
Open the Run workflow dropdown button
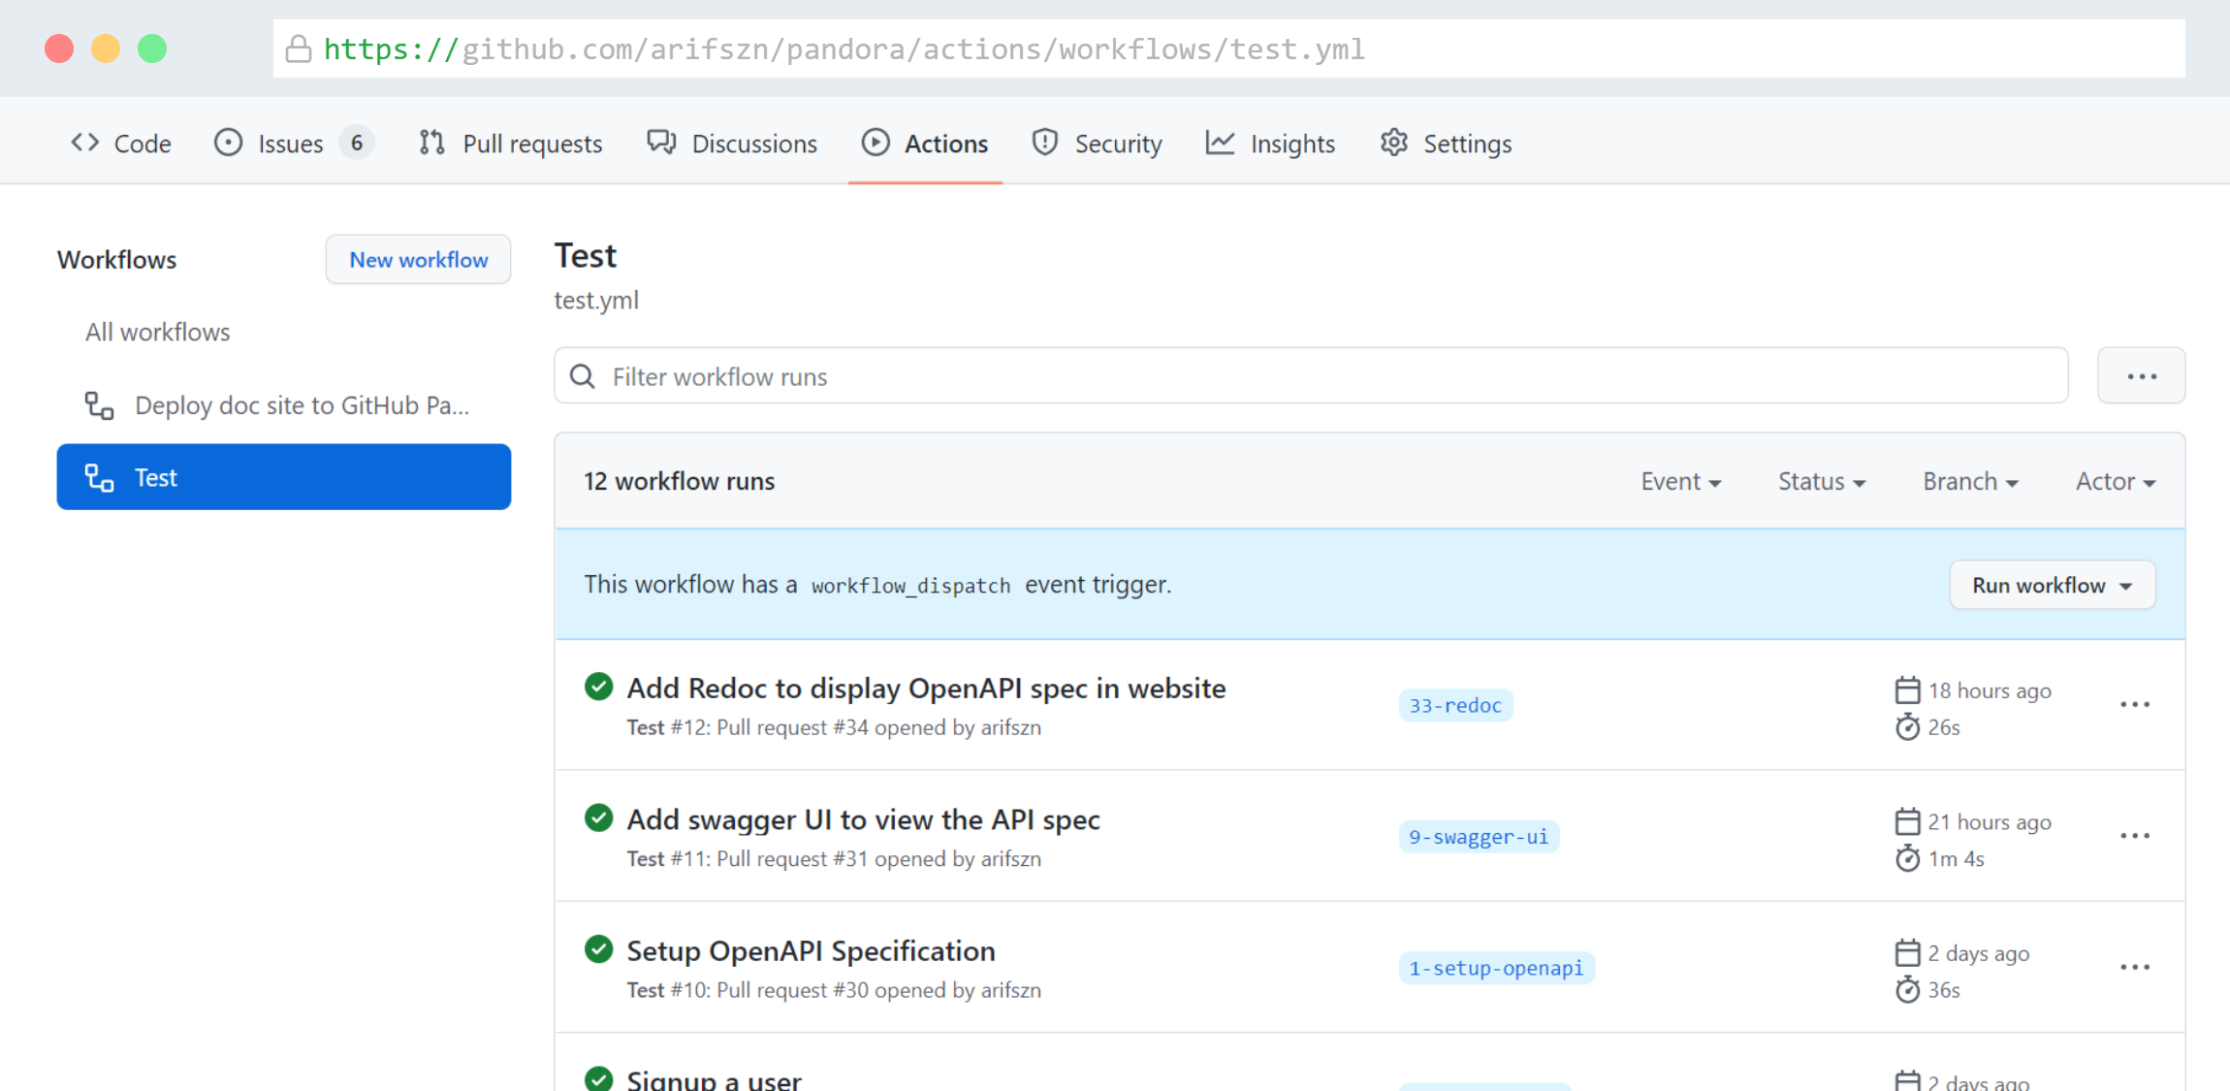(2052, 585)
